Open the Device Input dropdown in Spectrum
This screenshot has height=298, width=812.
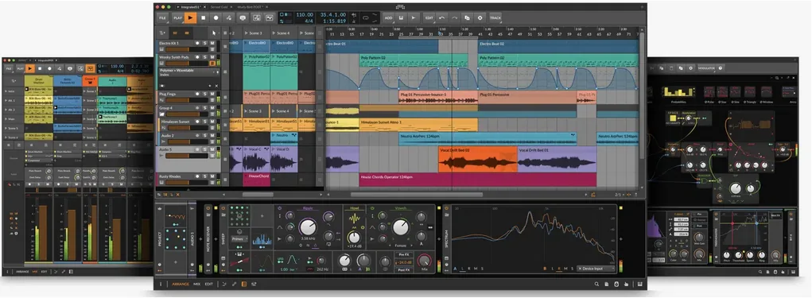click(x=596, y=269)
